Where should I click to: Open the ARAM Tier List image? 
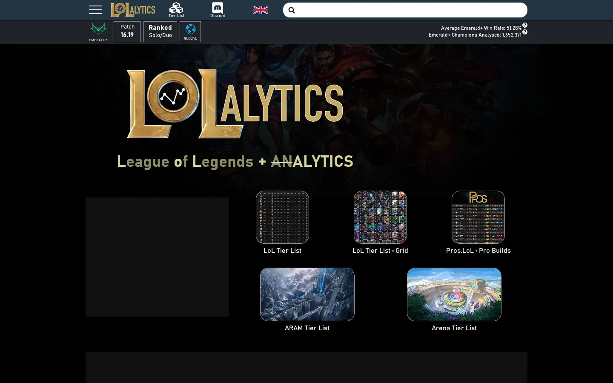point(307,294)
